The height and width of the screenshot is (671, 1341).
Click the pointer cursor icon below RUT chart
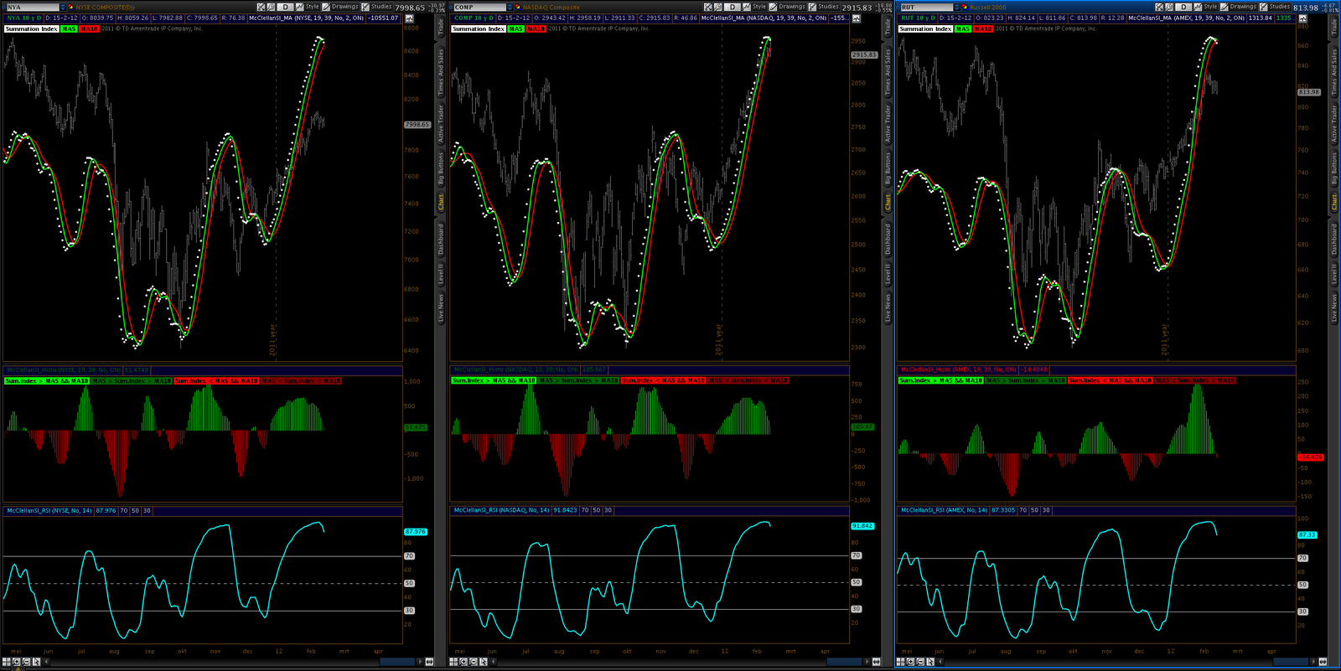coord(930,662)
